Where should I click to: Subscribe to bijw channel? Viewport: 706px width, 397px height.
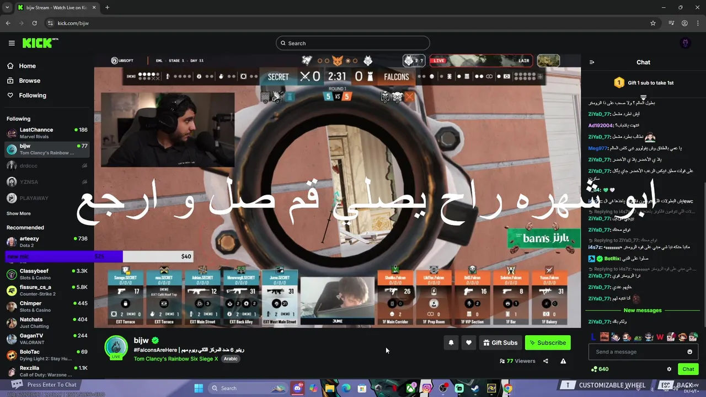[x=548, y=342]
